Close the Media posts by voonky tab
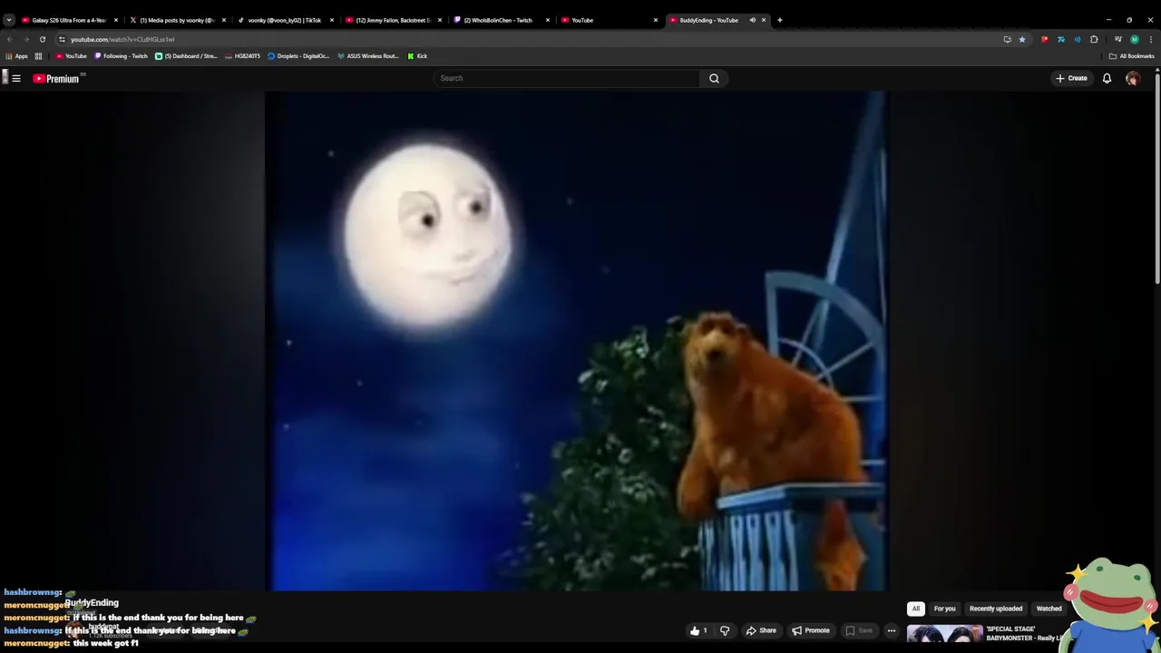1161x653 pixels. point(223,20)
